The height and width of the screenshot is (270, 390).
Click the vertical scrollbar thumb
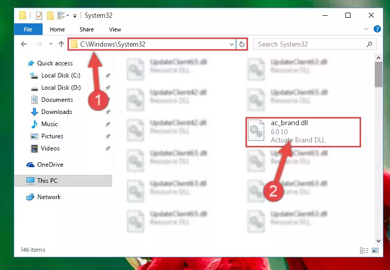point(378,74)
